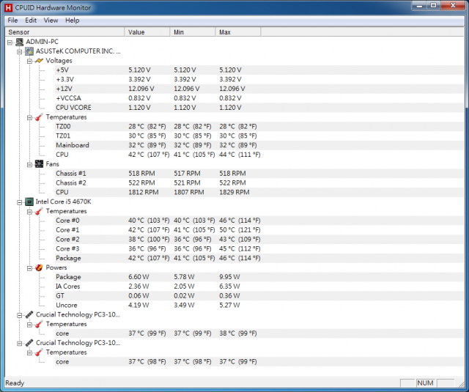Select the Uncore power row
The height and width of the screenshot is (392, 469).
click(259, 306)
